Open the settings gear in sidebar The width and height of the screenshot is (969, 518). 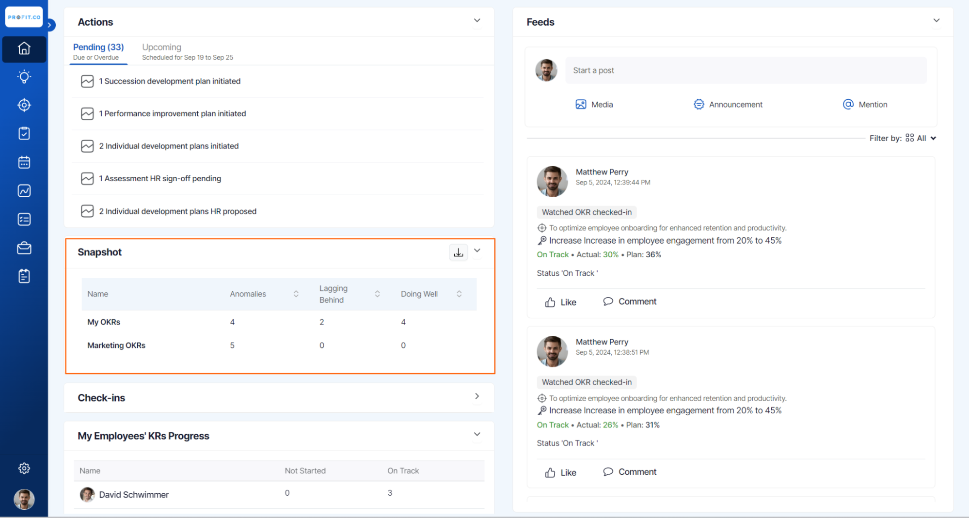coord(24,468)
